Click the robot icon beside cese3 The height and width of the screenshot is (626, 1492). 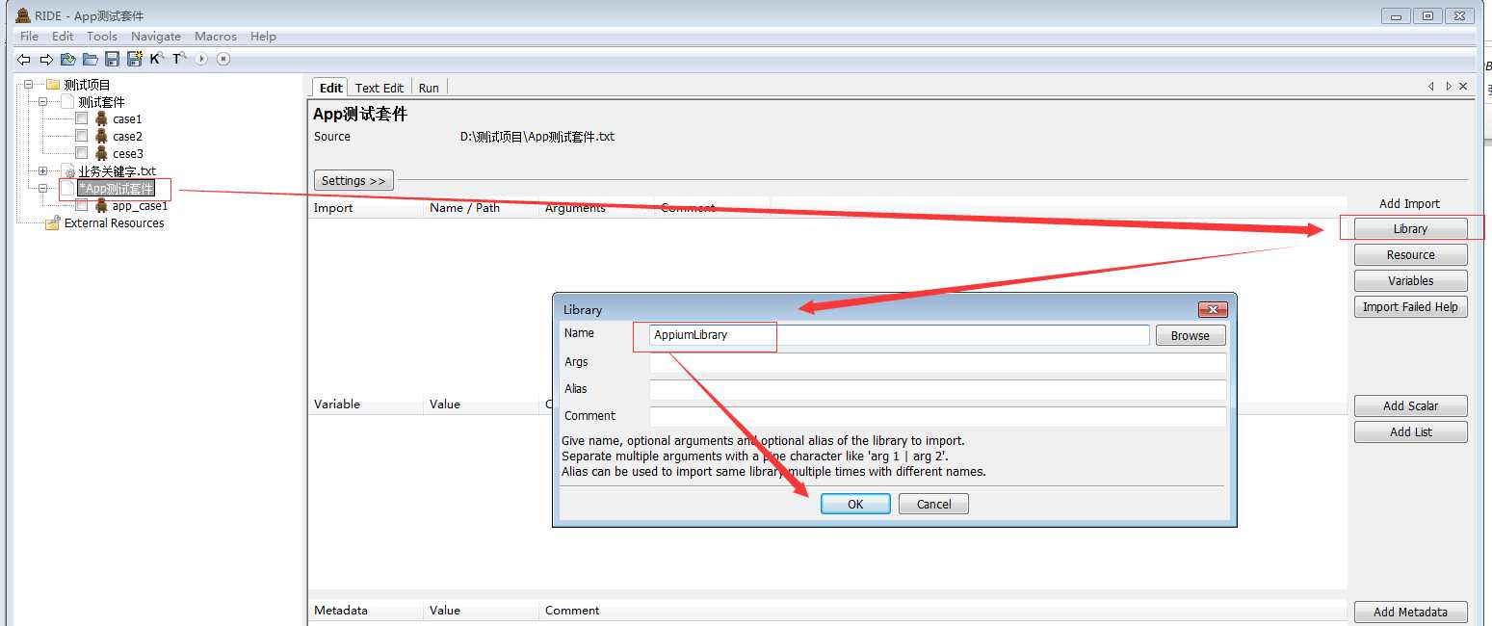[x=101, y=153]
